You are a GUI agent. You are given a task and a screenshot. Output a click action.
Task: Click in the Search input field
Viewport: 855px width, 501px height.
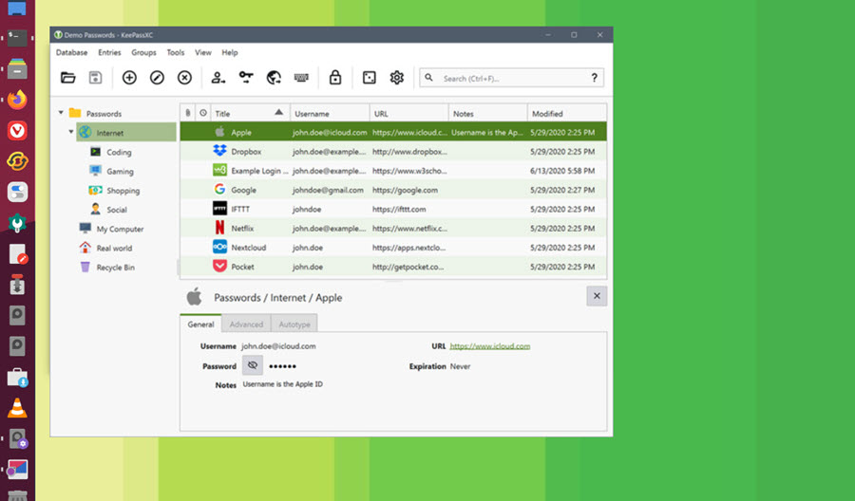(x=511, y=78)
